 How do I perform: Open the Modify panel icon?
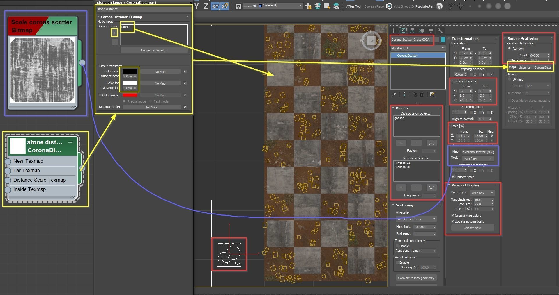[403, 31]
